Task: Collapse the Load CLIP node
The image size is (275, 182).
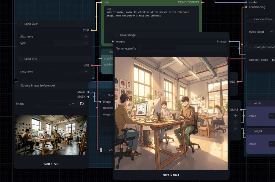Action: coord(21,24)
